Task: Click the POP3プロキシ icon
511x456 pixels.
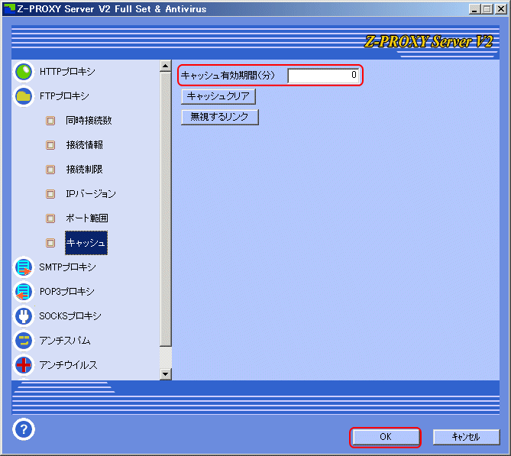Action: (x=24, y=292)
